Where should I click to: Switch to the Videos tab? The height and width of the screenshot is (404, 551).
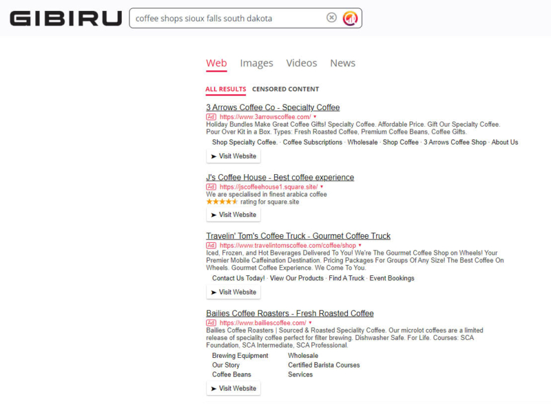[301, 63]
